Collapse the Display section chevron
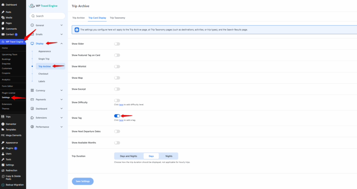This screenshot has height=189, width=357. coord(61,43)
